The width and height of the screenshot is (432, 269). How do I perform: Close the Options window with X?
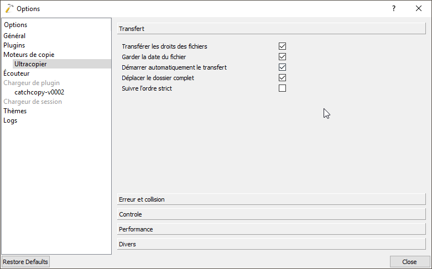[x=419, y=9]
